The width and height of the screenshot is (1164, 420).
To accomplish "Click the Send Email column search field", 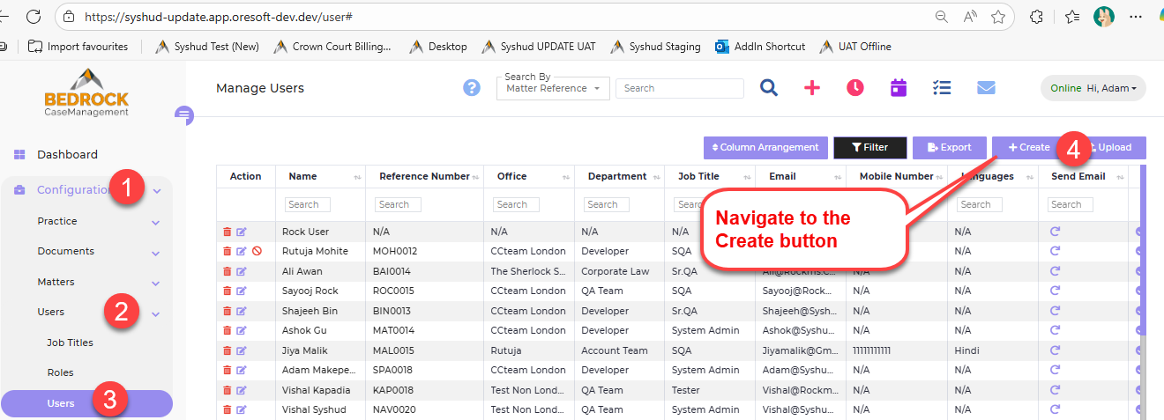I will (x=1071, y=204).
